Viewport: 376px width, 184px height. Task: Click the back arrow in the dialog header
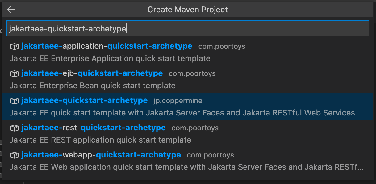(11, 10)
